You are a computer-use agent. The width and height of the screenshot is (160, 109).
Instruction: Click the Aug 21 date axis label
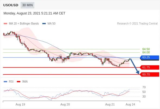(x=110, y=104)
